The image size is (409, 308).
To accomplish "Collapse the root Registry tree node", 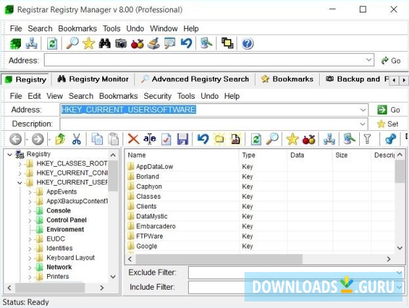I will (10, 155).
